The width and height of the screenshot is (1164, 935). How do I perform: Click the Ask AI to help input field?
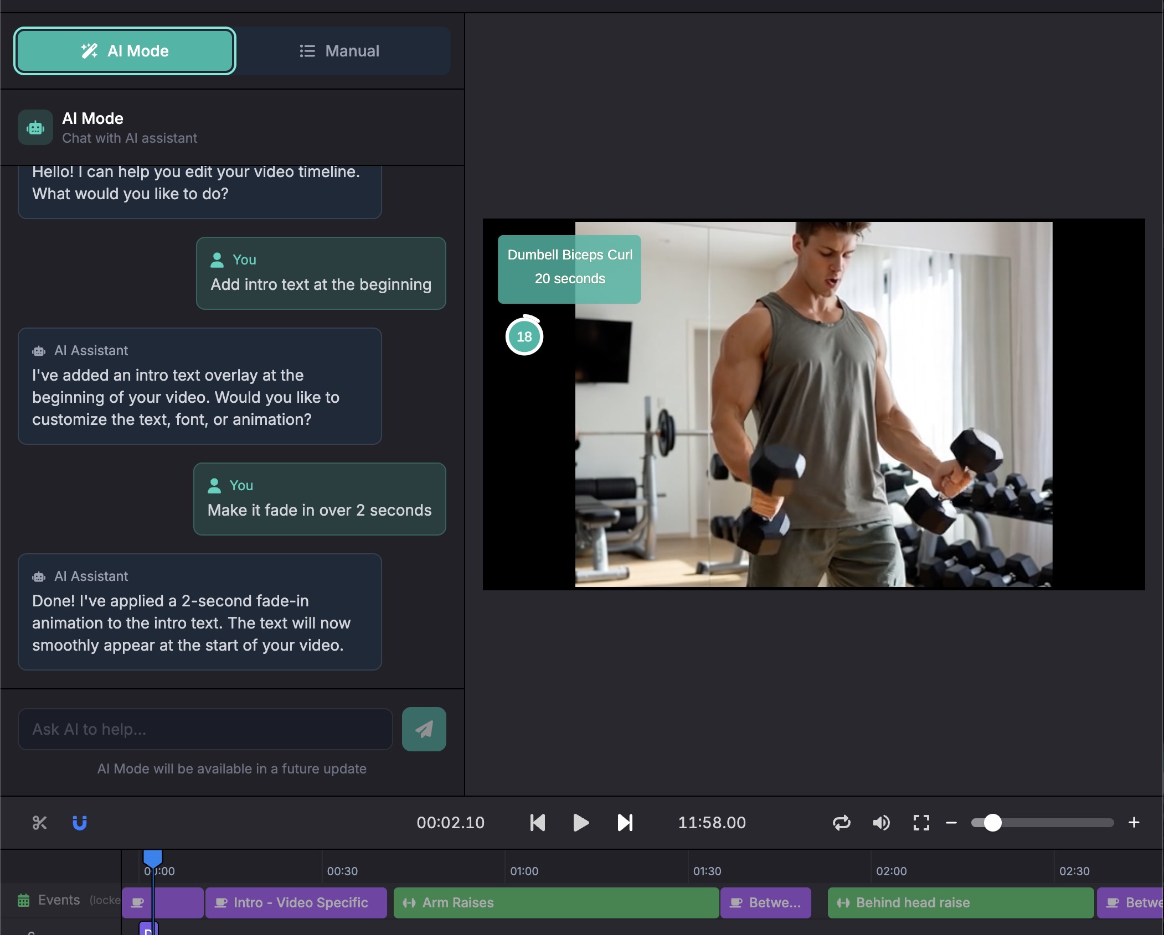pos(205,729)
